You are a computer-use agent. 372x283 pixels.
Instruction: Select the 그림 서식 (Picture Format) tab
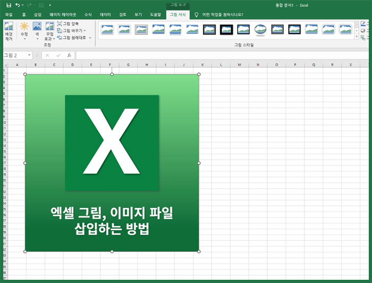pos(177,14)
